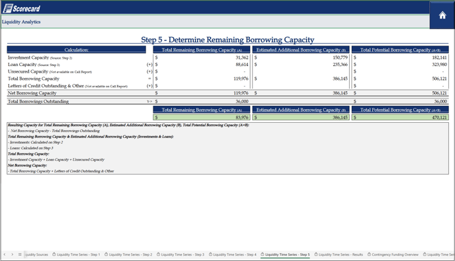
Task: Click the bold 'Total Borrowing Capacity:' note heading
Action: coord(28,154)
